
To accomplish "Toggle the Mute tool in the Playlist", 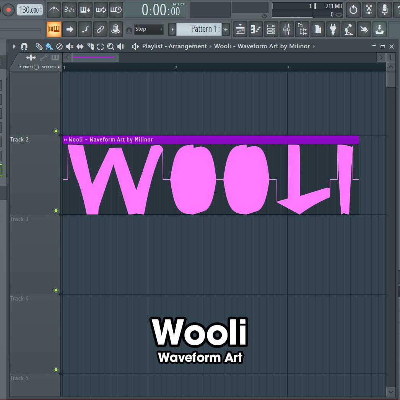I will pyautogui.click(x=69, y=46).
